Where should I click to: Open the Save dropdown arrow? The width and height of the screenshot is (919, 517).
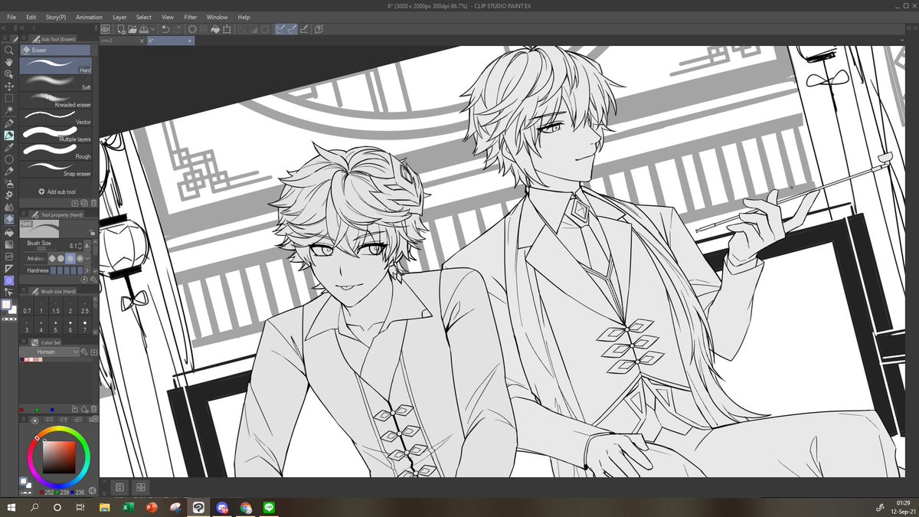point(152,29)
